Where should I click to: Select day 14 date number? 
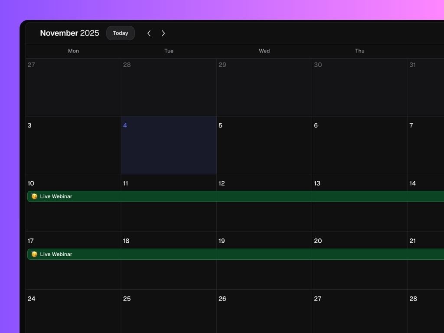(x=413, y=183)
